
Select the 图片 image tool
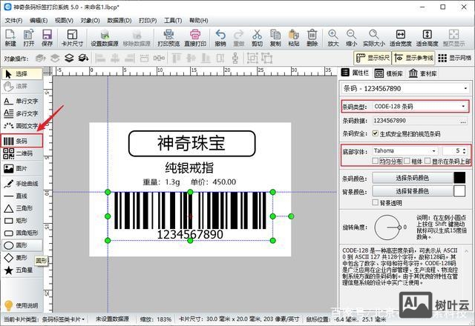click(x=22, y=168)
